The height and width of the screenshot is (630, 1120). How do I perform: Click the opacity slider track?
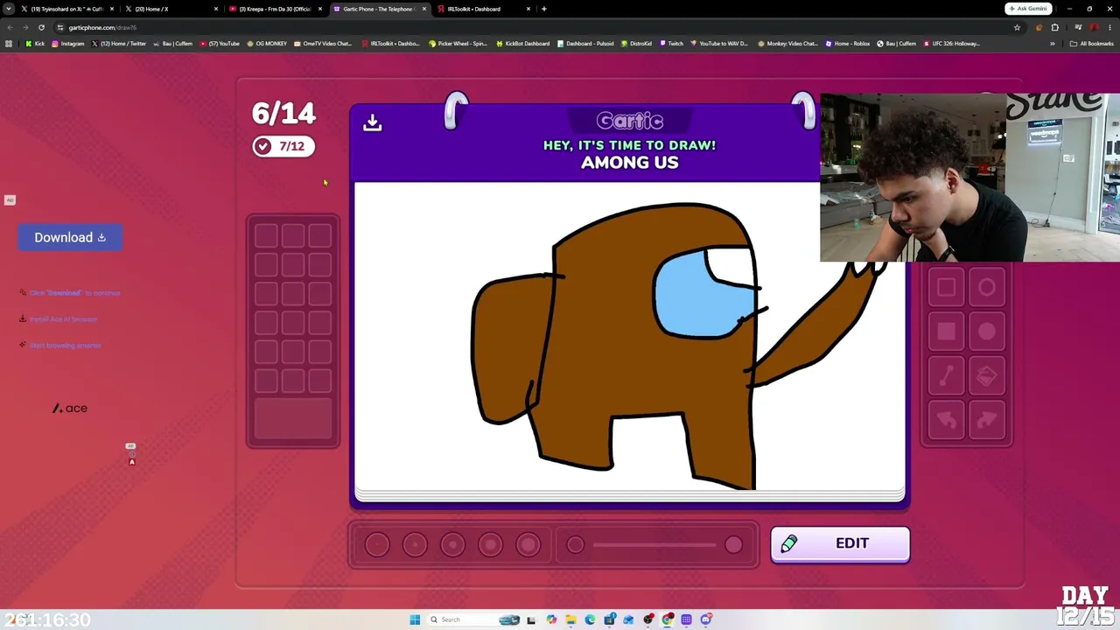(654, 545)
